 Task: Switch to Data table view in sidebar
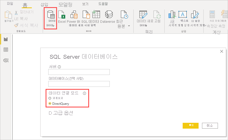pos(6,49)
